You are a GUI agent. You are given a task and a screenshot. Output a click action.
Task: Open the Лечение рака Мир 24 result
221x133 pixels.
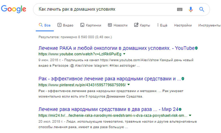point(108,109)
